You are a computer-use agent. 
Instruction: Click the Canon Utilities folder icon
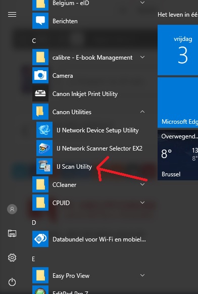pos(40,112)
